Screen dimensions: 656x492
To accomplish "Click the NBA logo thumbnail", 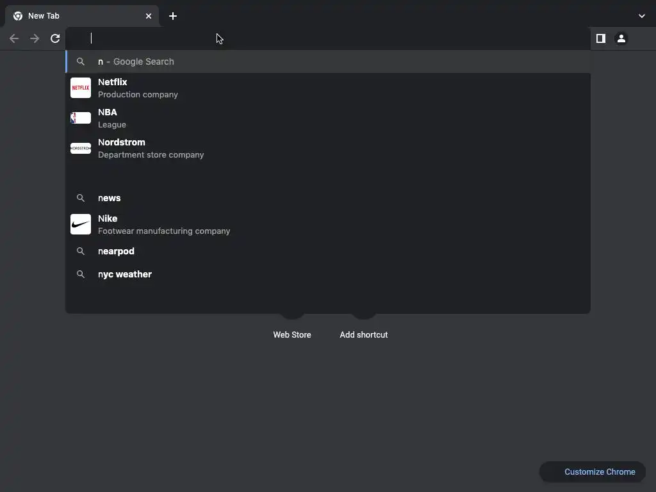I will coord(81,118).
